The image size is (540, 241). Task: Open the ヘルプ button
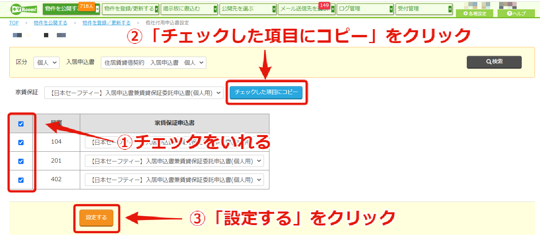click(x=516, y=13)
